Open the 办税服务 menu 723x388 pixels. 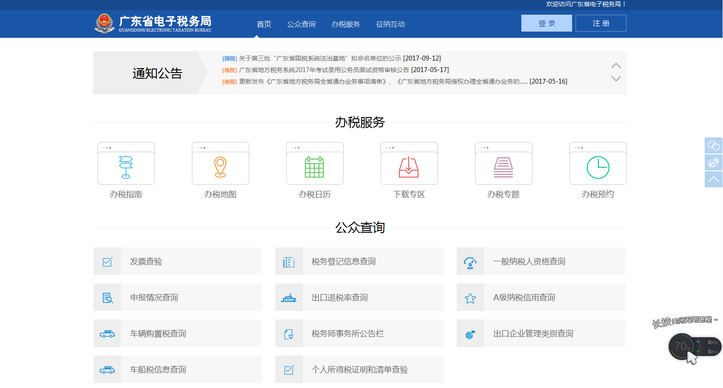[346, 24]
